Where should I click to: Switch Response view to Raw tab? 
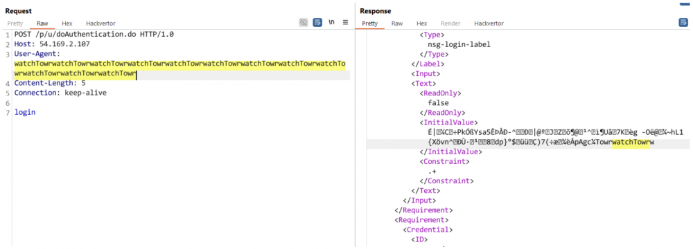[397, 24]
